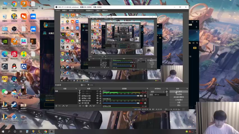Add a new scene with the plus icon
The height and width of the screenshot is (134, 239).
(56, 106)
